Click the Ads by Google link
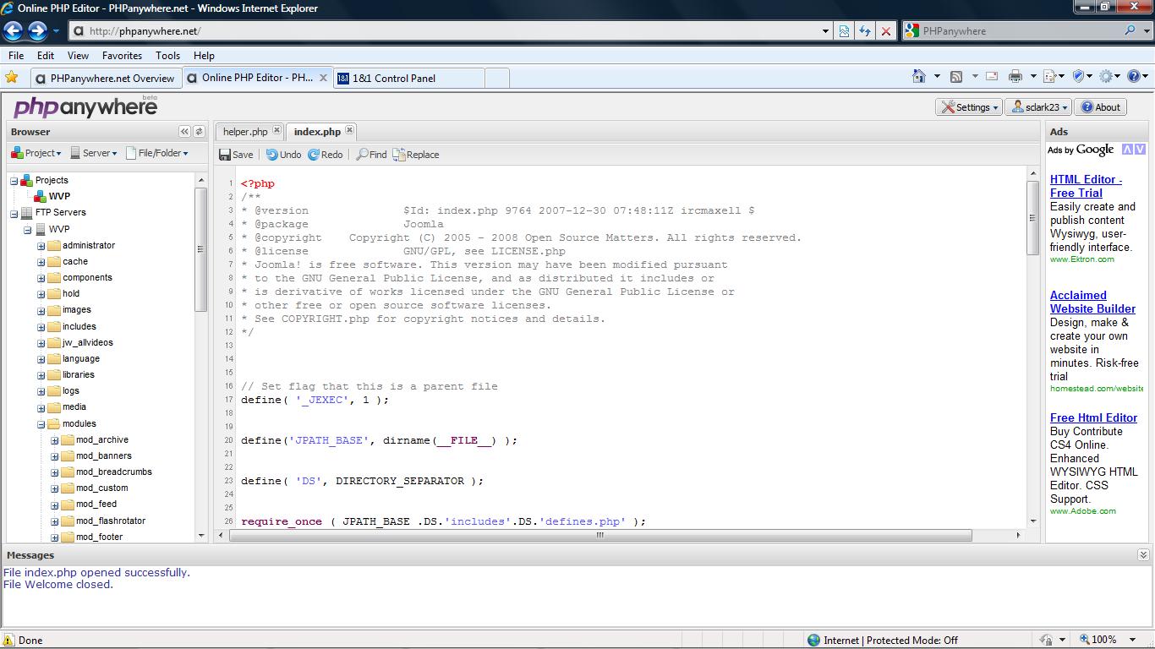Viewport: 1155px width, 649px height. [x=1080, y=150]
